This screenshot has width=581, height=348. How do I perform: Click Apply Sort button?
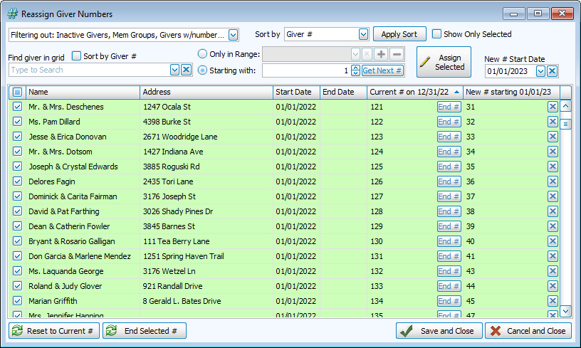click(x=399, y=34)
